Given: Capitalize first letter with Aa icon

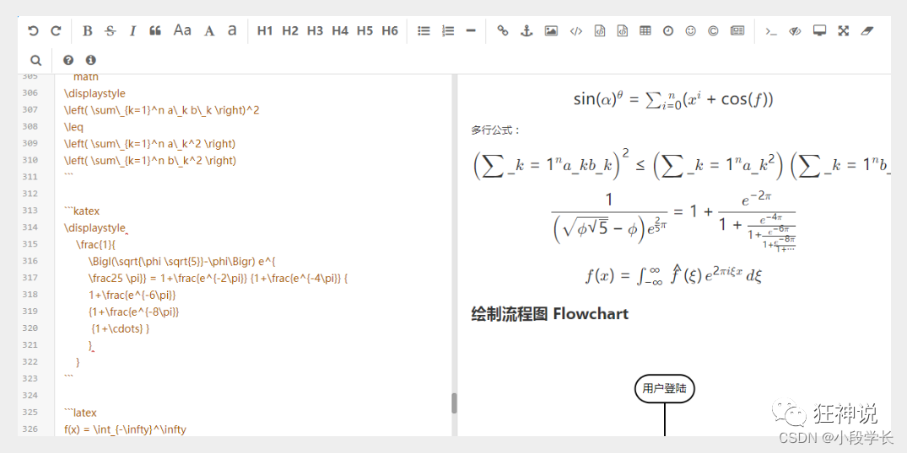Looking at the screenshot, I should [x=182, y=30].
